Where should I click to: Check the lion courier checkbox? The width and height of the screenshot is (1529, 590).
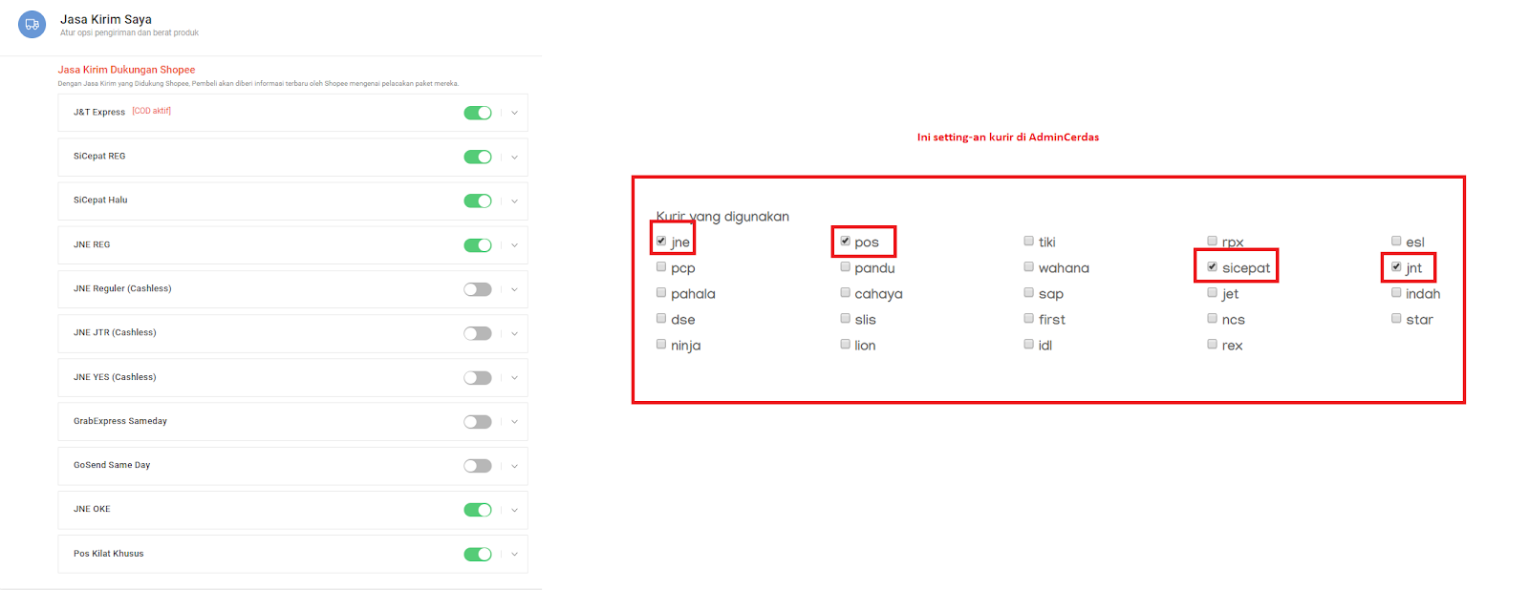845,344
